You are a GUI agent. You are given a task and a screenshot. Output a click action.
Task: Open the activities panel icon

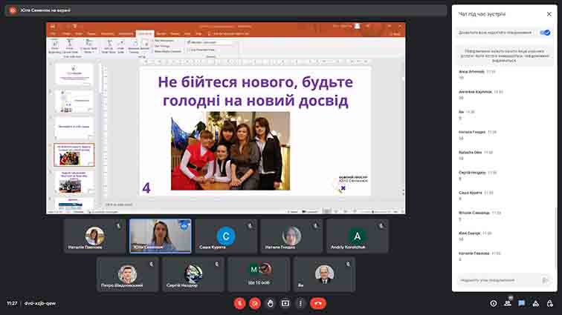pyautogui.click(x=535, y=303)
